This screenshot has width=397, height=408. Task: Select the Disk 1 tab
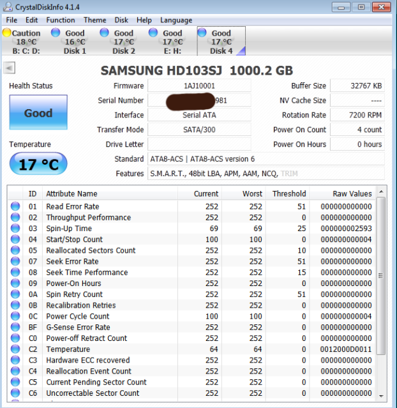coord(75,42)
